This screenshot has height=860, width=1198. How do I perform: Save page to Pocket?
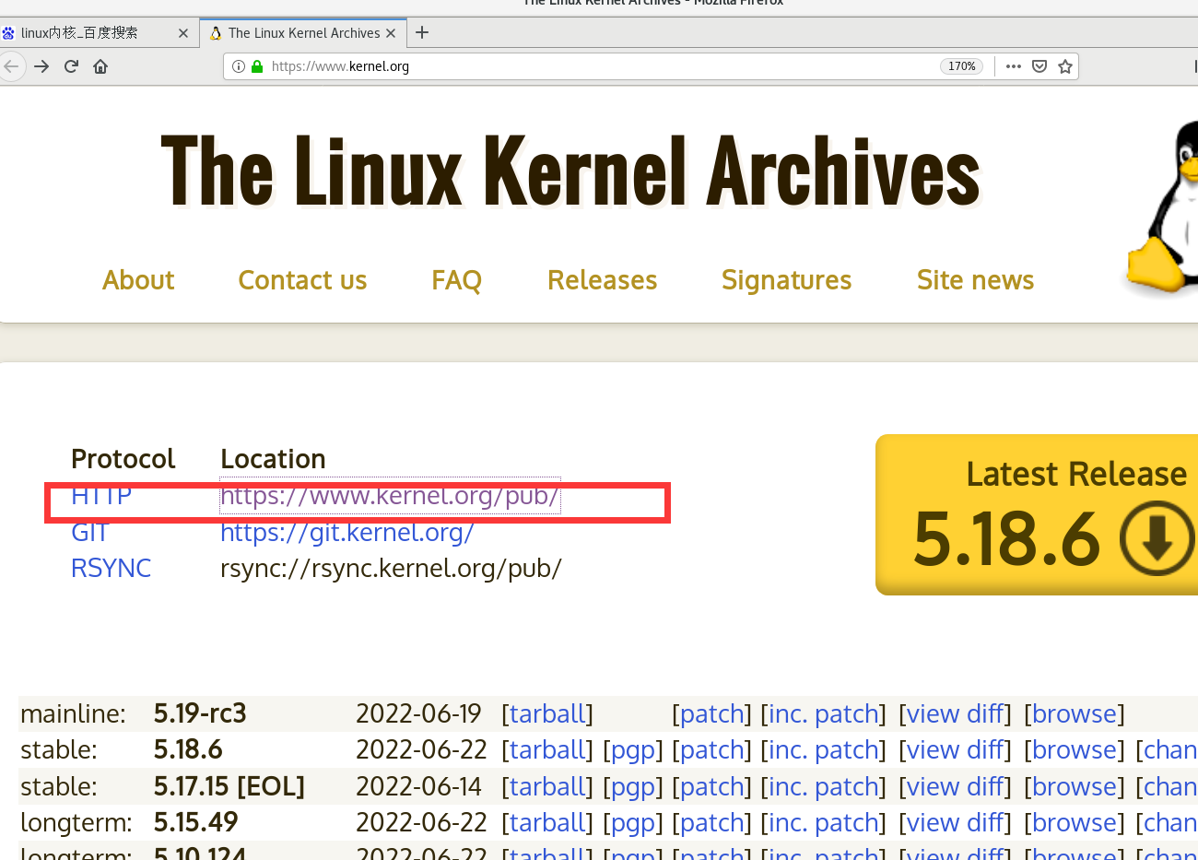click(1039, 66)
